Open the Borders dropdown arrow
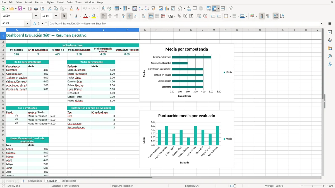Image resolution: width=335 pixels, height=188 pixels. point(230,16)
